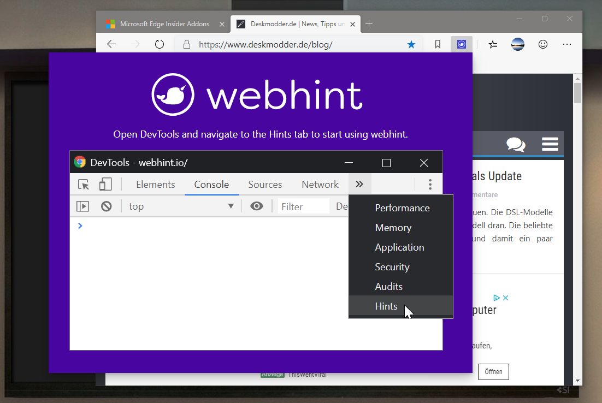Click the user profile avatar
The height and width of the screenshot is (403, 602).
[x=518, y=44]
